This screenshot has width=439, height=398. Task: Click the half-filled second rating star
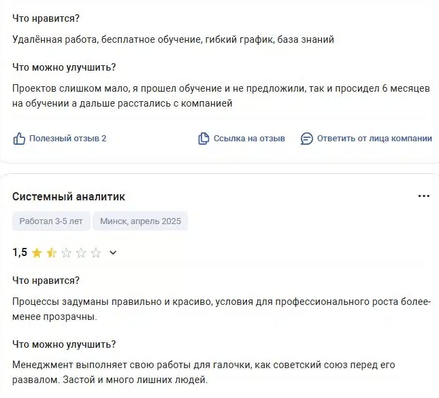tap(52, 253)
